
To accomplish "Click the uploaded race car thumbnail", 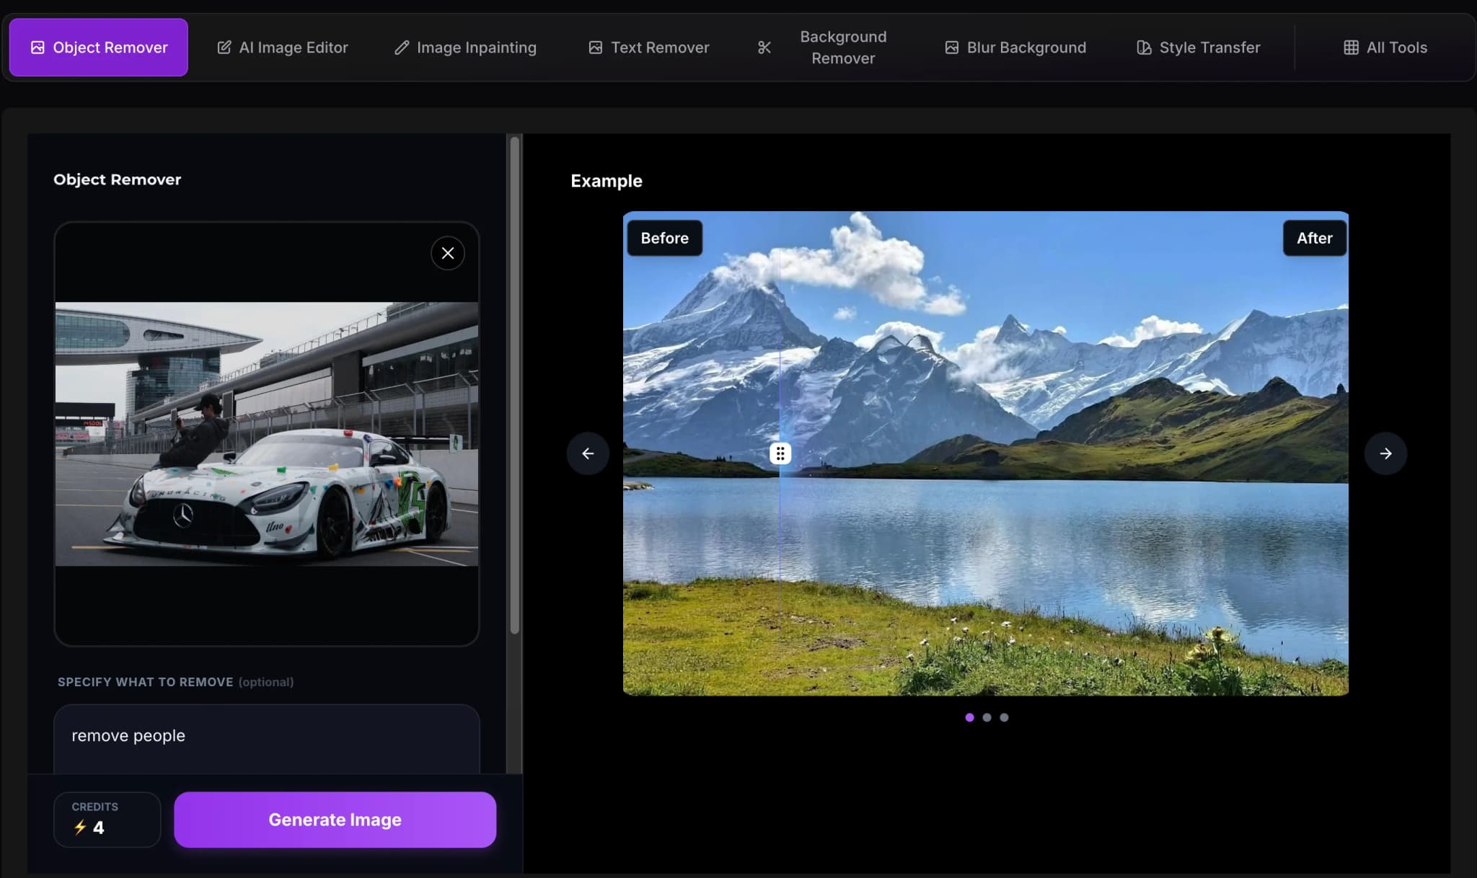I will click(266, 434).
